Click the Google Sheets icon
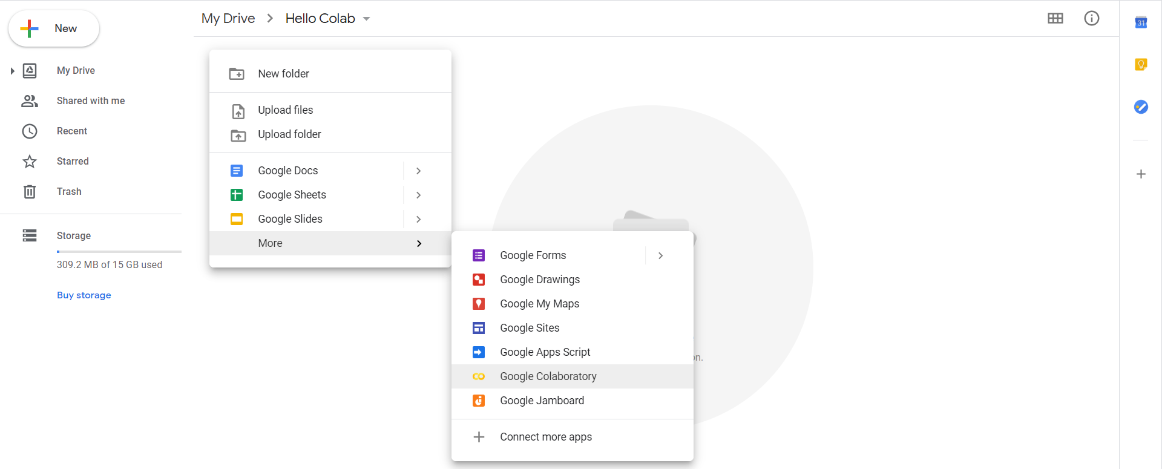 click(x=237, y=195)
